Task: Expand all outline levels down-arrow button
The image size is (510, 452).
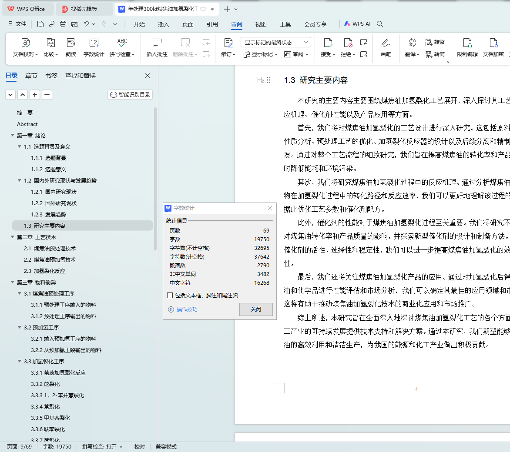Action: click(x=10, y=95)
